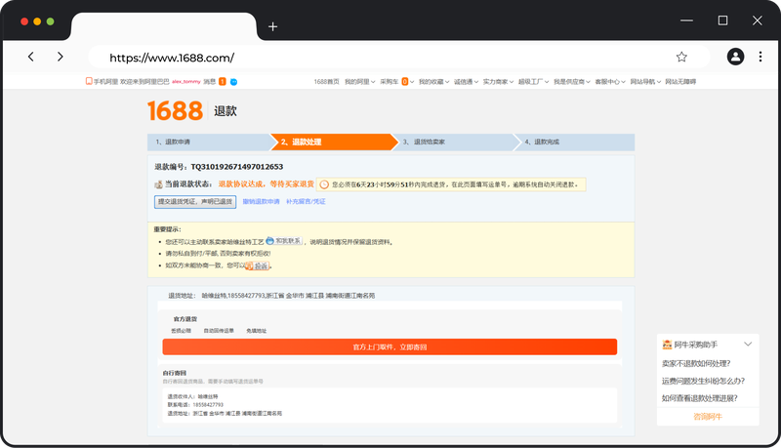The width and height of the screenshot is (781, 448).
Task: Click the 撤销退款申请 link
Action: pos(261,202)
